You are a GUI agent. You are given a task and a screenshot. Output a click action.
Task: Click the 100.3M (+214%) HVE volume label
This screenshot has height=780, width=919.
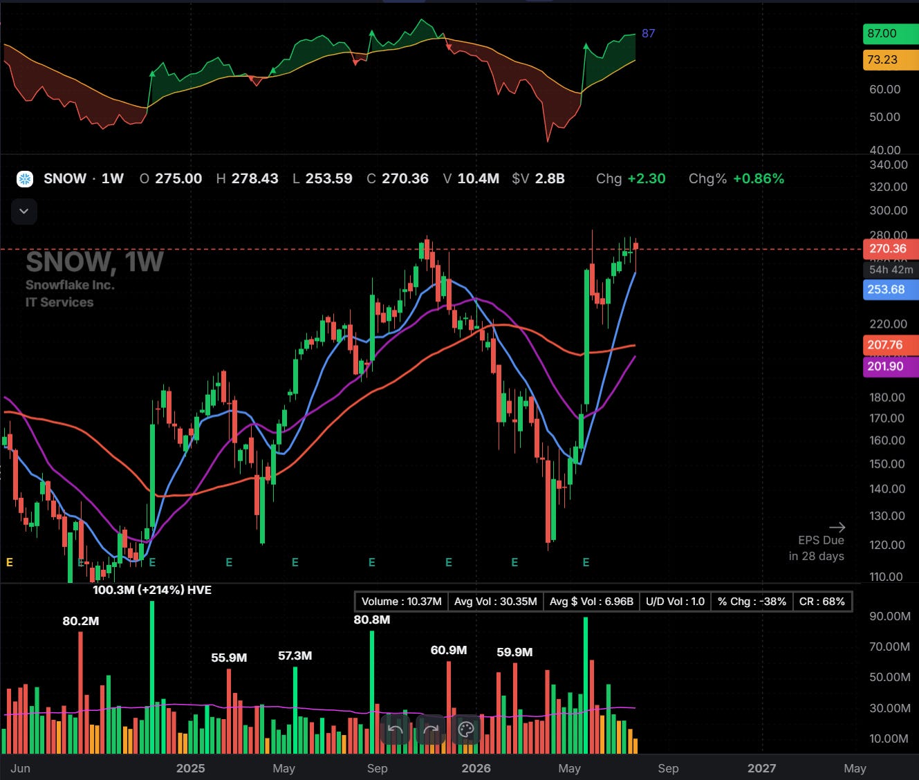click(152, 590)
